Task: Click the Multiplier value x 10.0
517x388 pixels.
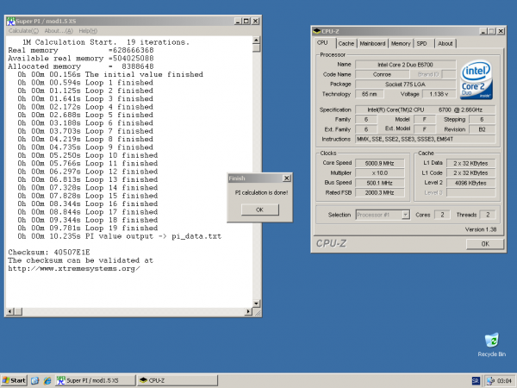Action: click(379, 173)
